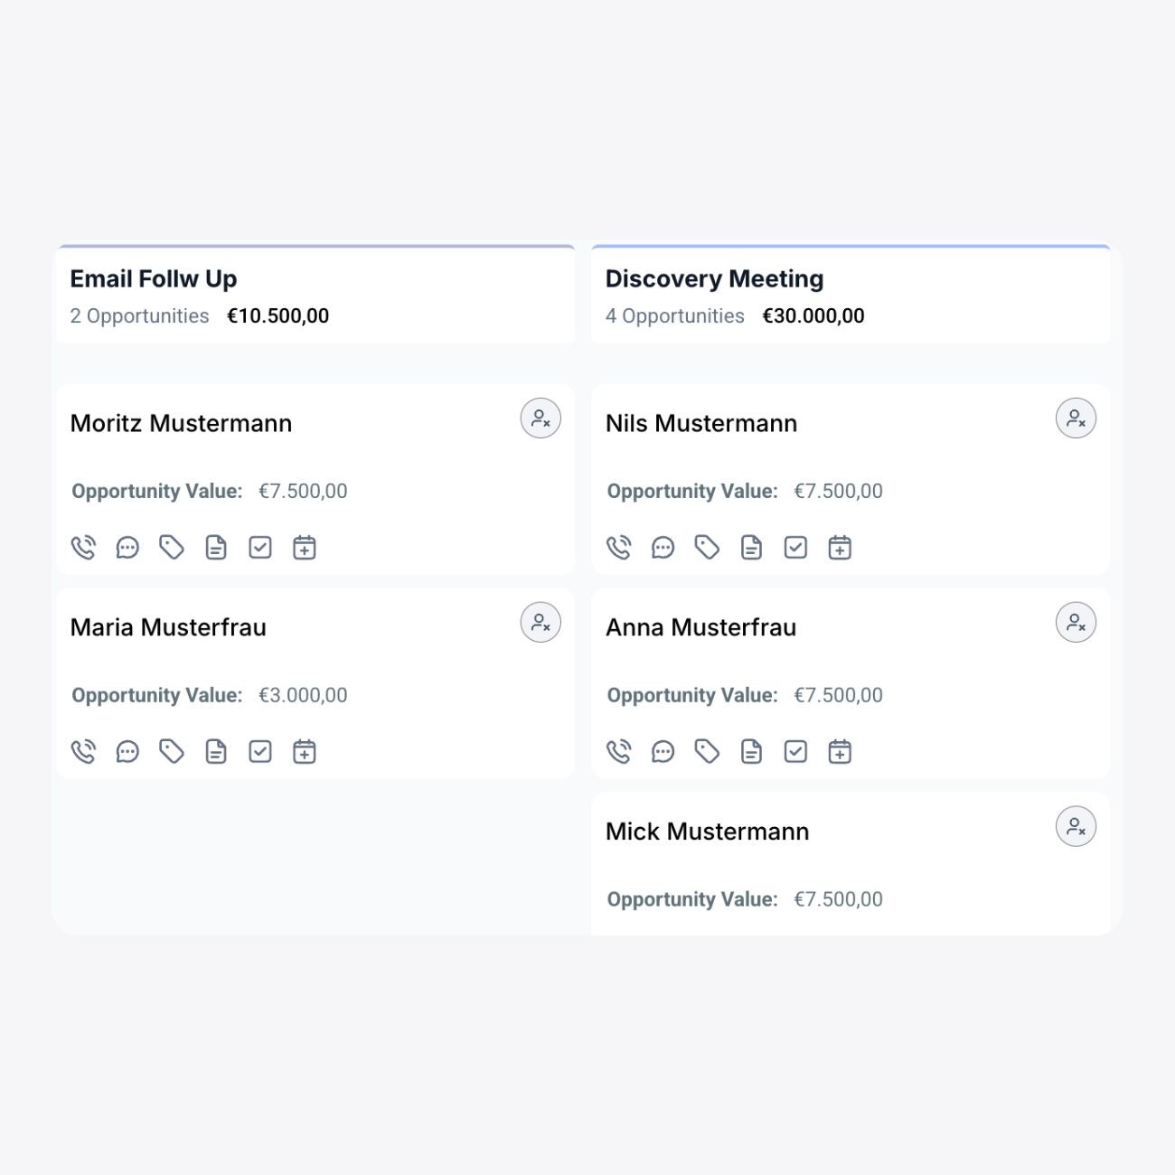Select the Email Follw Up stage header
The width and height of the screenshot is (1175, 1175).
[315, 295]
